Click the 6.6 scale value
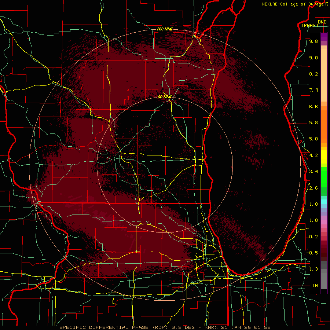Image resolution: width=330 pixels, height=330 pixels. (x=313, y=106)
